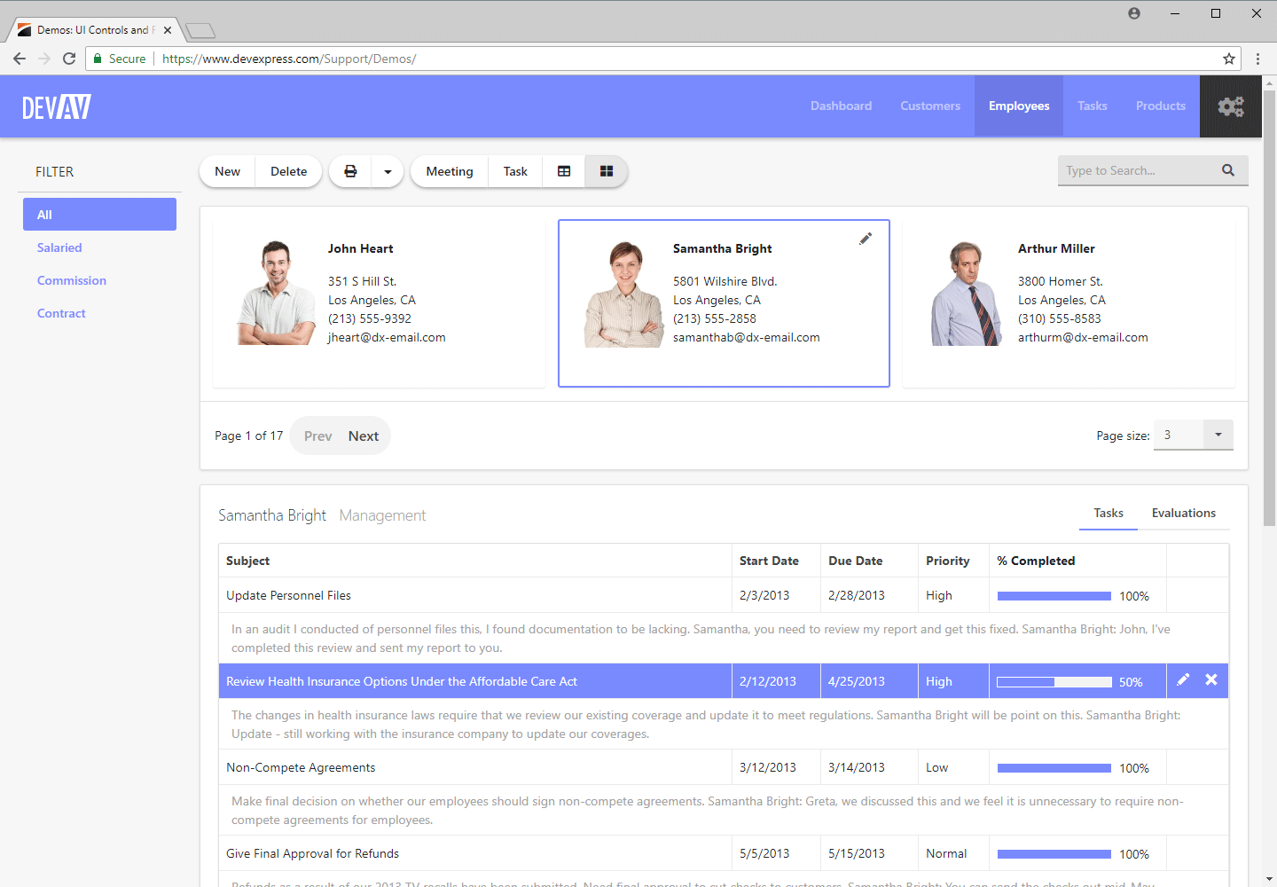The image size is (1277, 887).
Task: Select the Salaried employee filter
Action: (x=59, y=247)
